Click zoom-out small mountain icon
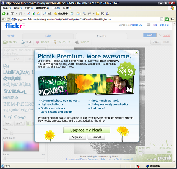 click(x=140, y=151)
